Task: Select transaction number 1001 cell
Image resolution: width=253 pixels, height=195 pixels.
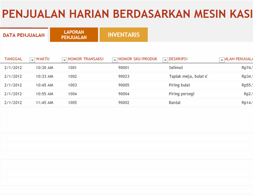Action: [x=72, y=67]
